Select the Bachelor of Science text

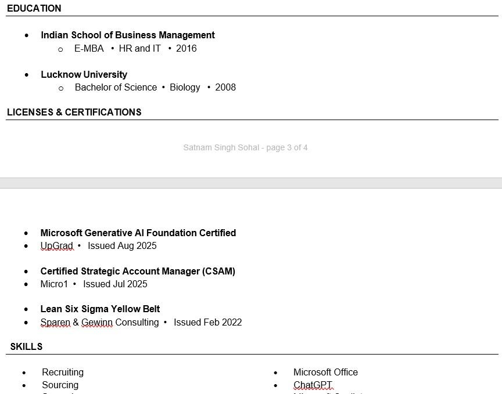coord(116,88)
